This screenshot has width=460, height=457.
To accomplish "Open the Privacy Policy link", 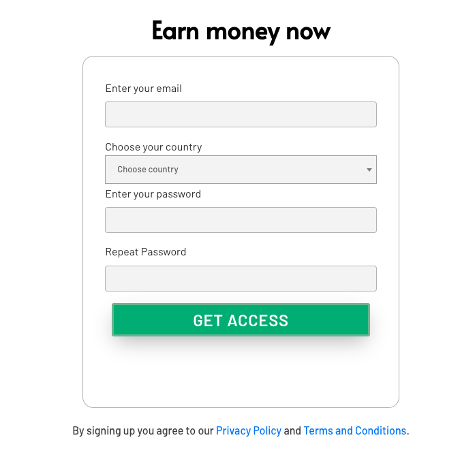I will click(x=249, y=430).
